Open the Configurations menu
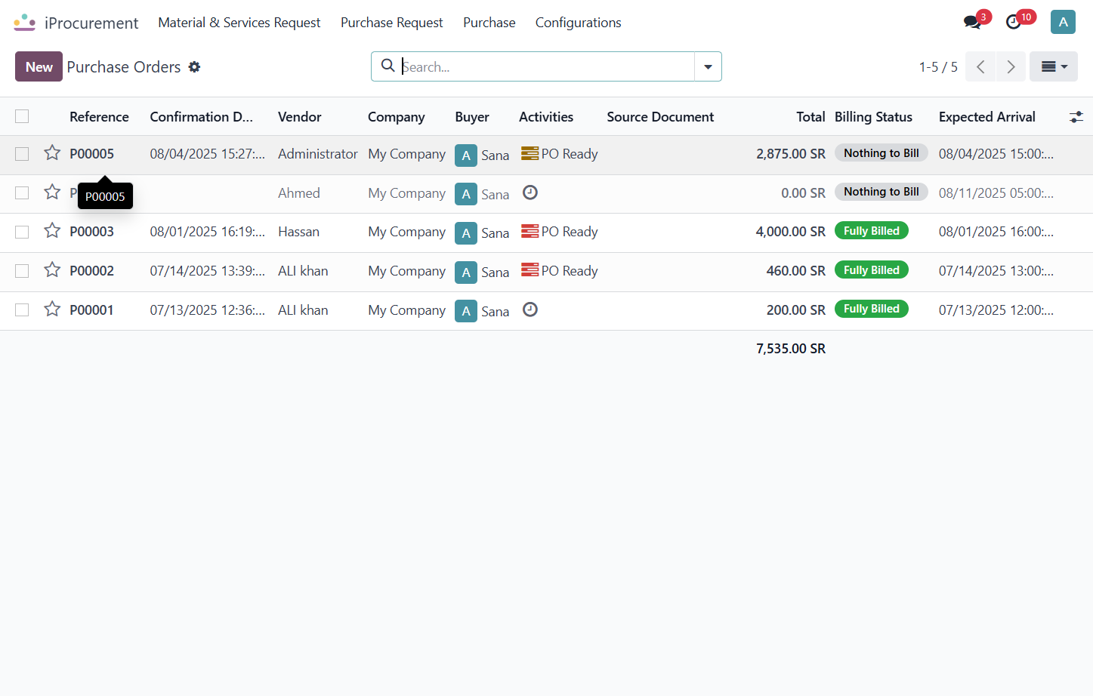1093x696 pixels. tap(579, 23)
